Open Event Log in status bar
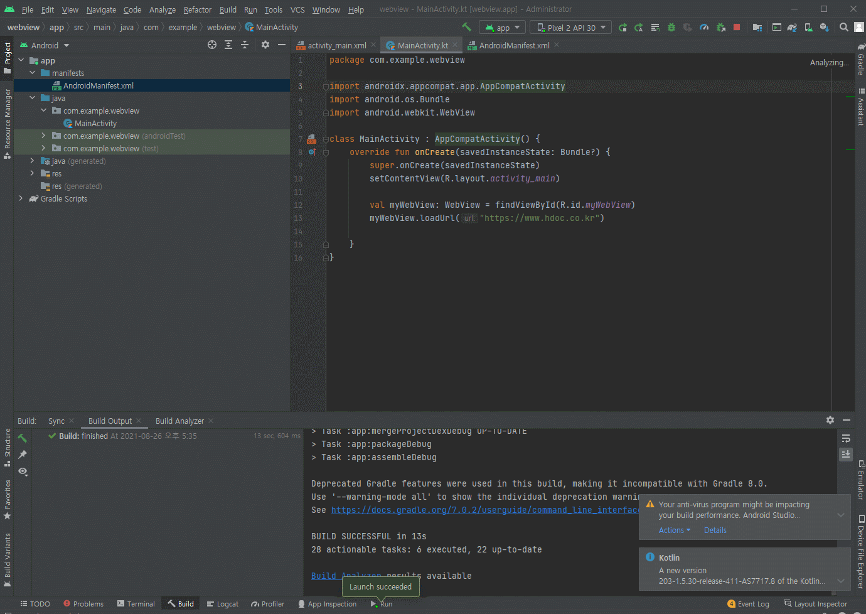Screen dimensions: 866x614 point(748,604)
